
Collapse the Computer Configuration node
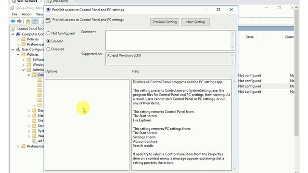tap(13, 34)
